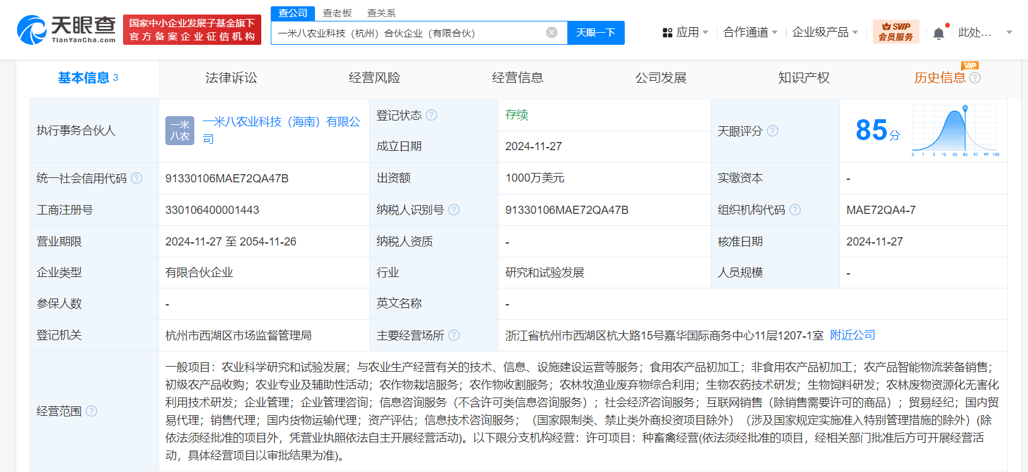Click 杭州市西湖区市场监督管理局 value
Viewport: 1028px width, 472px height.
pos(239,336)
